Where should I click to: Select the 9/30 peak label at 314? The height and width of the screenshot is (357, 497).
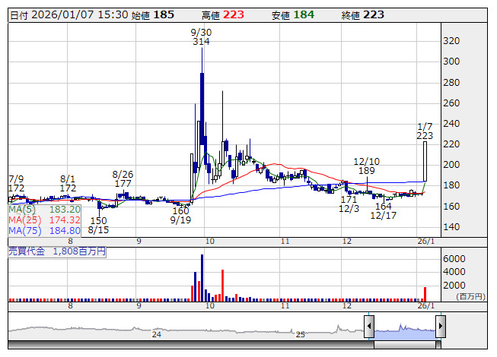201,36
